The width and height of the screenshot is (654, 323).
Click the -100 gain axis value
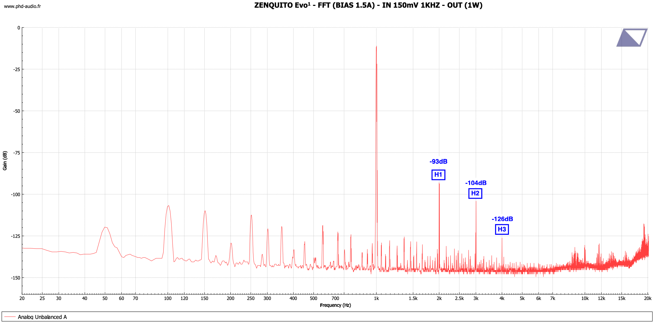[15, 195]
